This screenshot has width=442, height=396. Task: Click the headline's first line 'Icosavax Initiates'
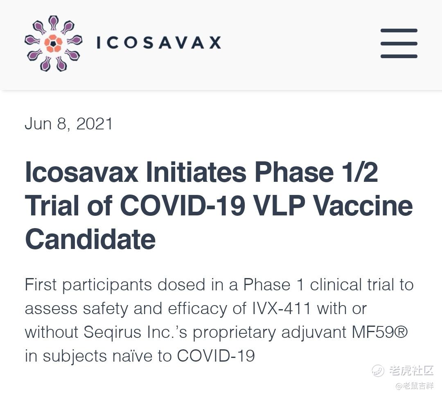[x=135, y=172]
